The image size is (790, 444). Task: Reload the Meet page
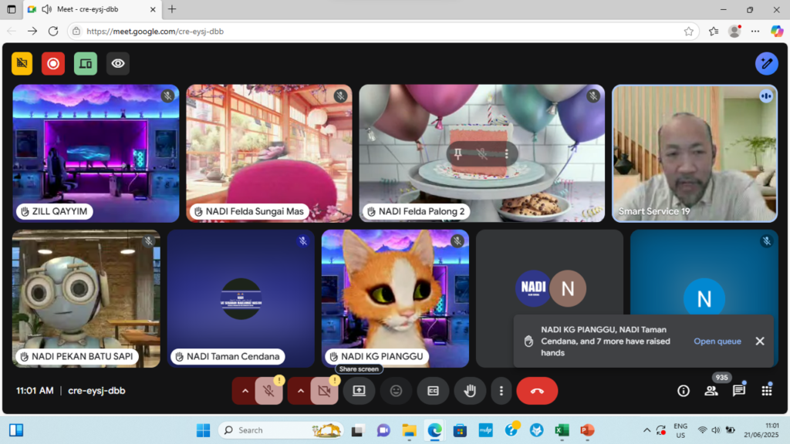pos(53,31)
